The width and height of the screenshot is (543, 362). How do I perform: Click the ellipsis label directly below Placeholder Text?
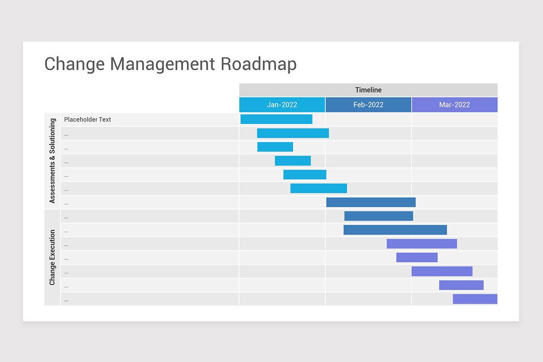(x=67, y=134)
